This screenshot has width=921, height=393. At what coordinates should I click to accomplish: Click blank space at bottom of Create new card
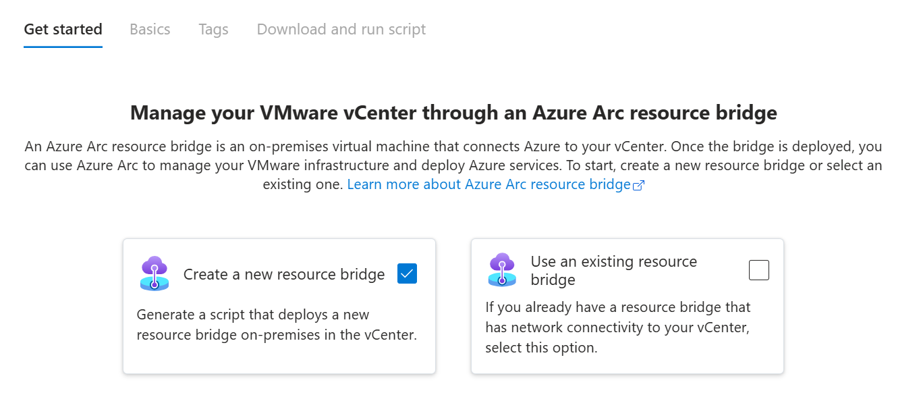coord(279,359)
